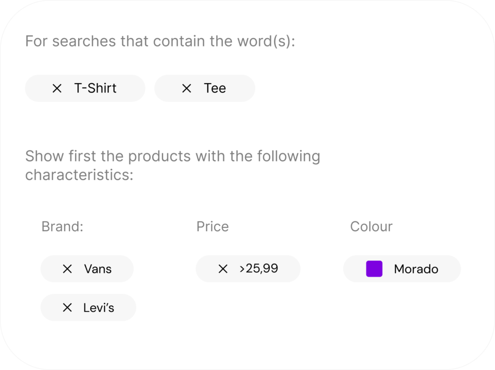Screen dimensions: 495x370
Task: Click the Colour column label
Action: (x=371, y=226)
